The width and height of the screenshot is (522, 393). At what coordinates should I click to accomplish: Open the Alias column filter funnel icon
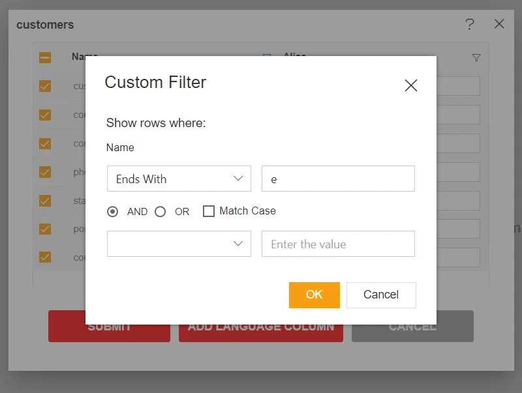pos(476,57)
